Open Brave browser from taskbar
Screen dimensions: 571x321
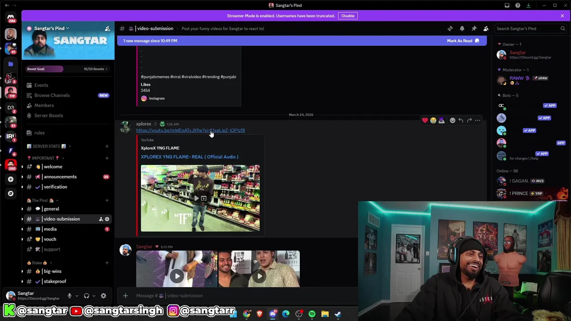(x=260, y=314)
